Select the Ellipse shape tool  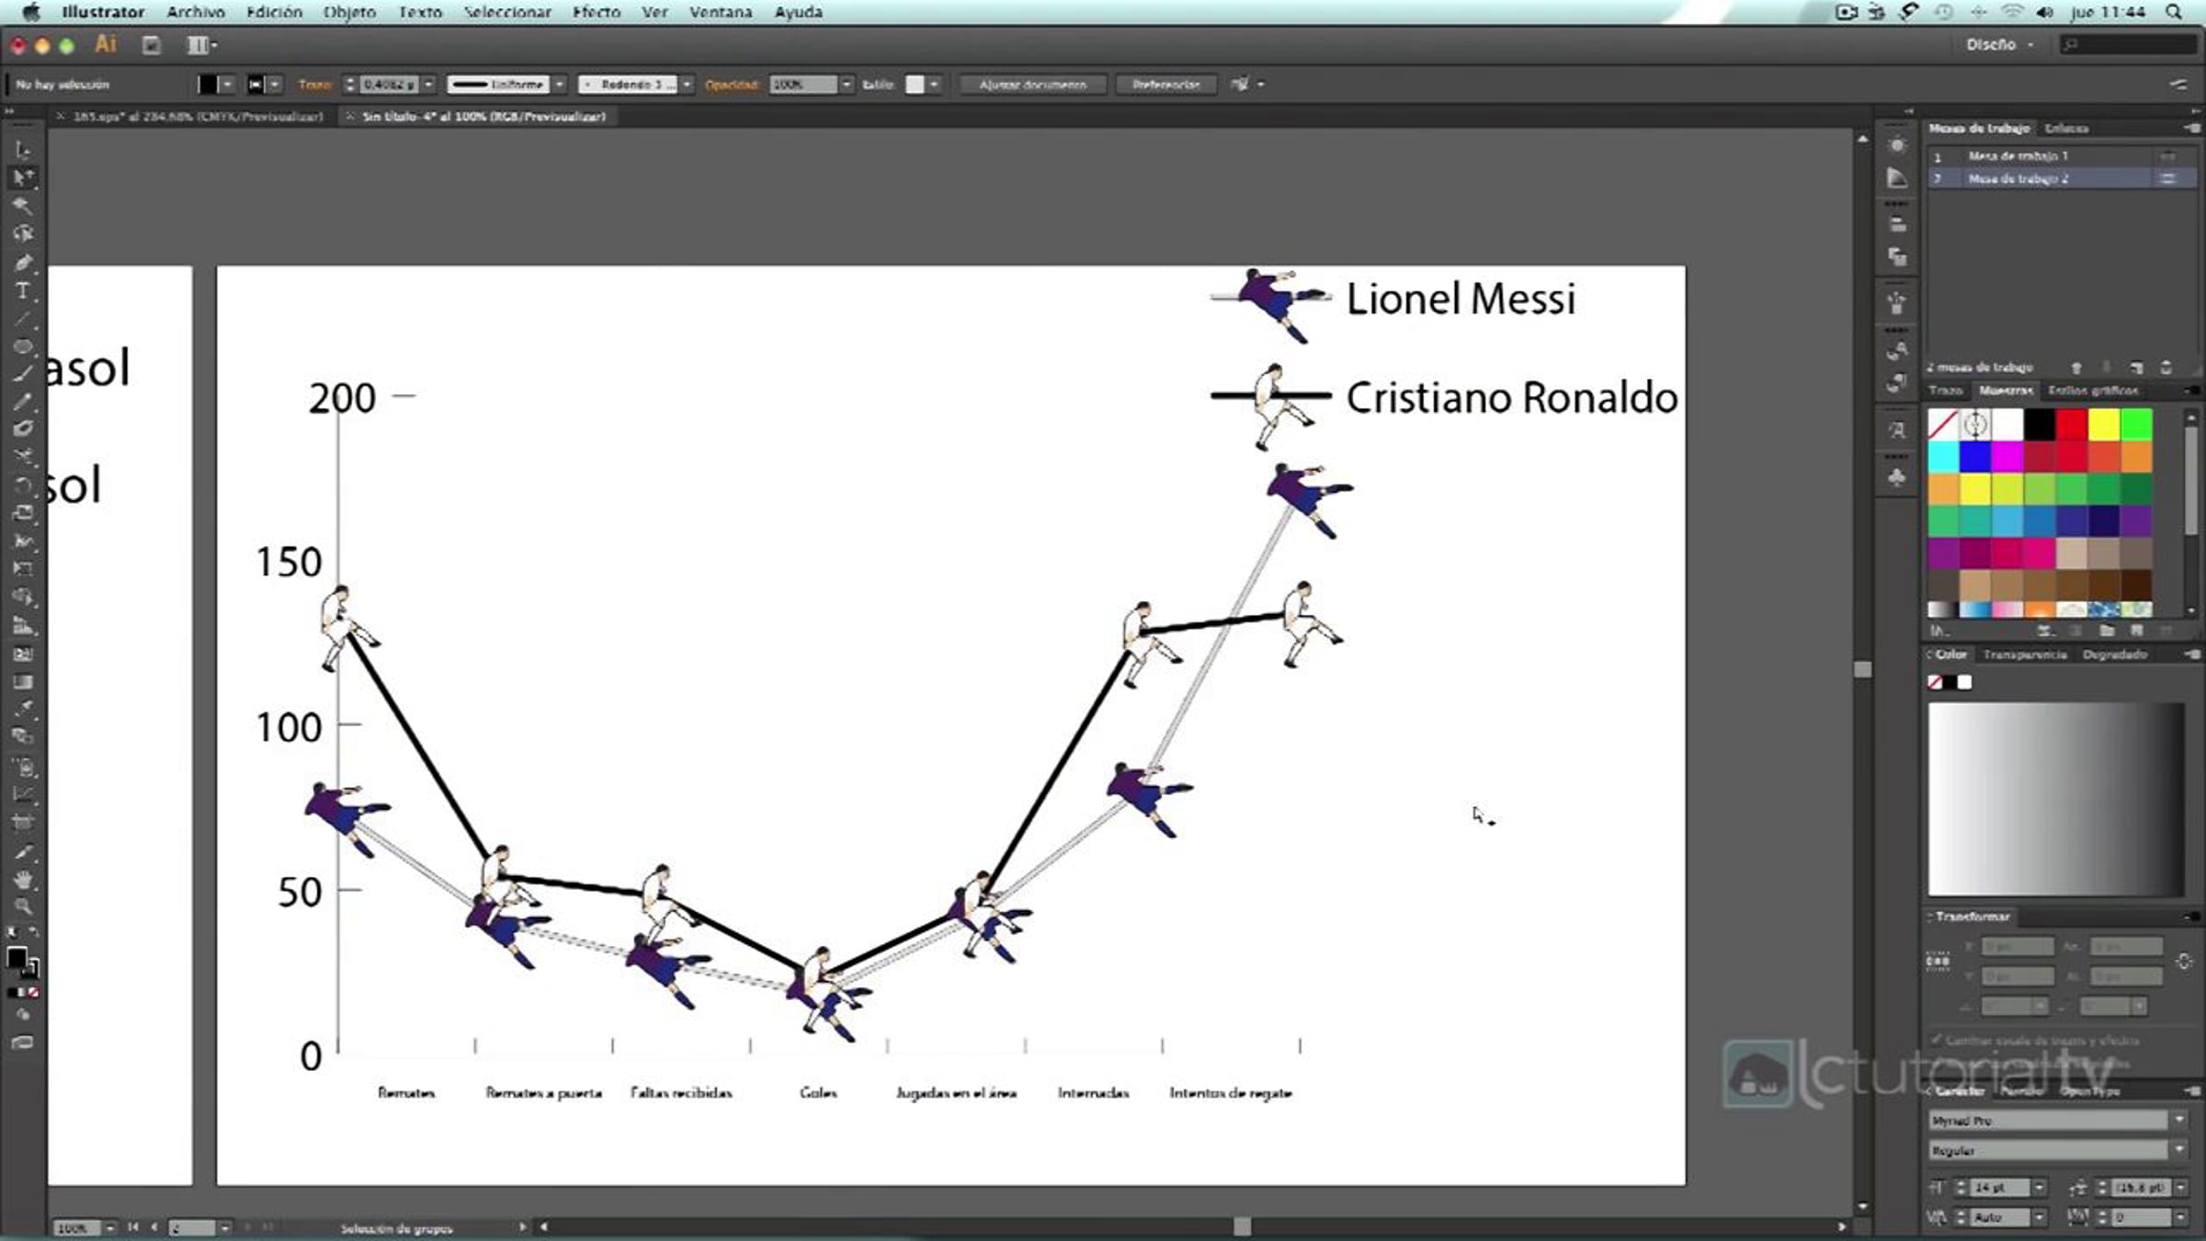pos(22,347)
